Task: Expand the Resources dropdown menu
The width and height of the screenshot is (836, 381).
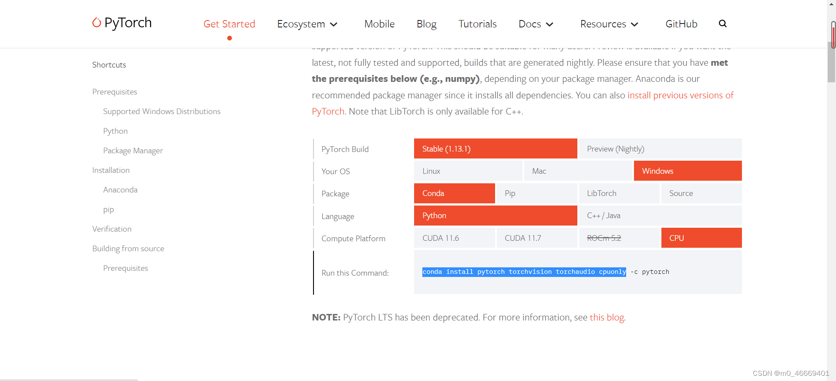Action: pos(609,24)
